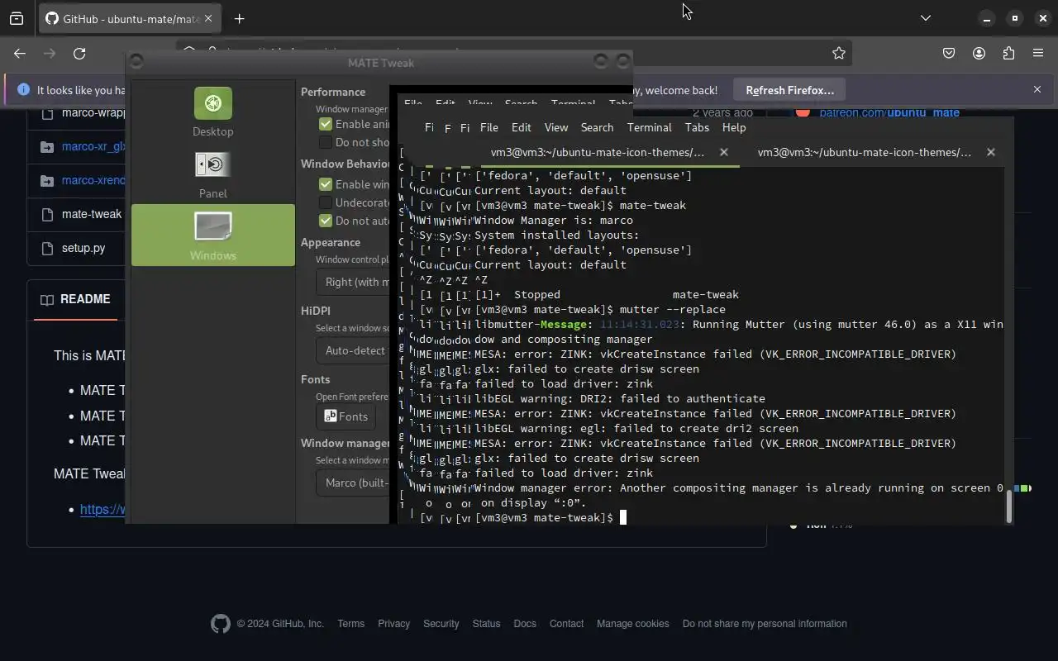This screenshot has width=1058, height=661.
Task: Open a new Firefox tab with plus icon
Action: pos(239,18)
